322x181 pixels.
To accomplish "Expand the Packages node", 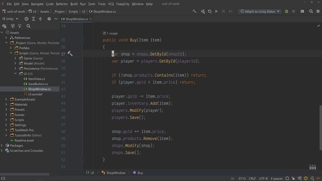I will pyautogui.click(x=2, y=145).
